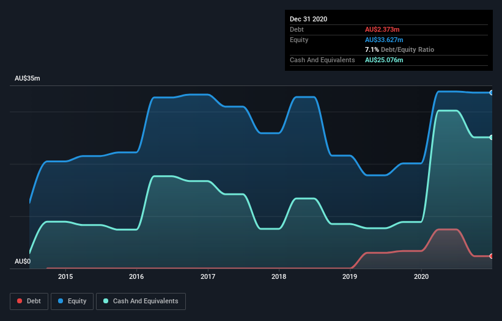Select the 2016 x-axis label
The image size is (502, 321).
point(136,276)
